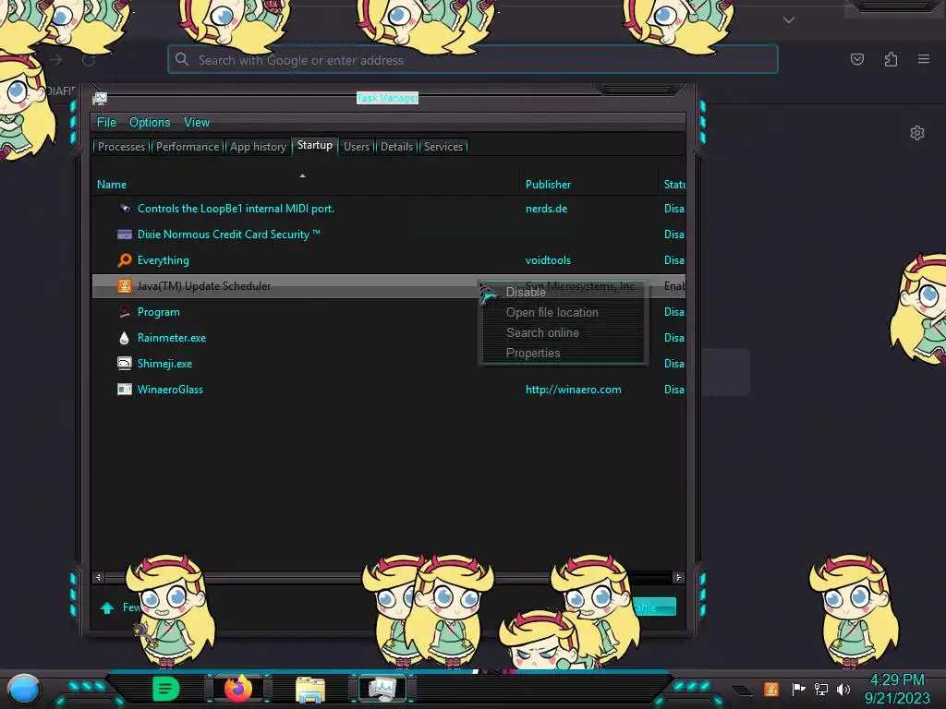Image resolution: width=946 pixels, height=709 pixels.
Task: Open the File menu
Action: coord(106,123)
